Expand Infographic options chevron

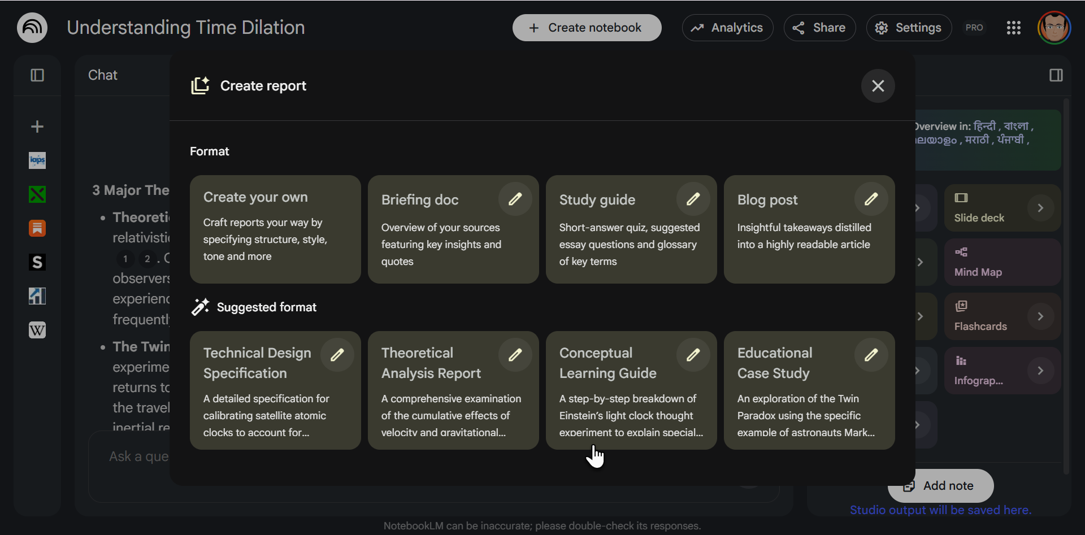(1040, 371)
